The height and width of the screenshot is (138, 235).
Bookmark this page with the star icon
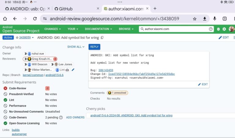coord(195,19)
